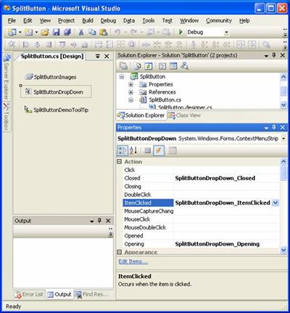Expand the References node in tree

(130, 92)
